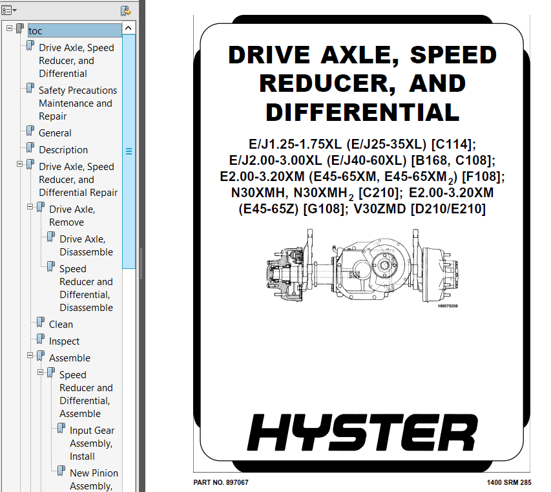The height and width of the screenshot is (492, 551).
Task: Click the PART NO. 897067 text
Action: pos(221,482)
